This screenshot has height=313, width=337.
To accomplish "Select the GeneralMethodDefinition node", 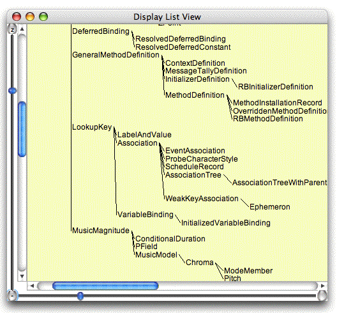I will pos(116,55).
